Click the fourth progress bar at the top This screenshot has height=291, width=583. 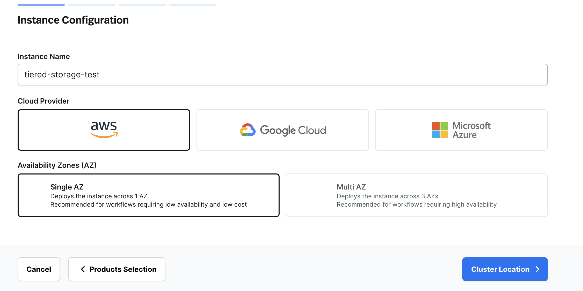tap(192, 4)
